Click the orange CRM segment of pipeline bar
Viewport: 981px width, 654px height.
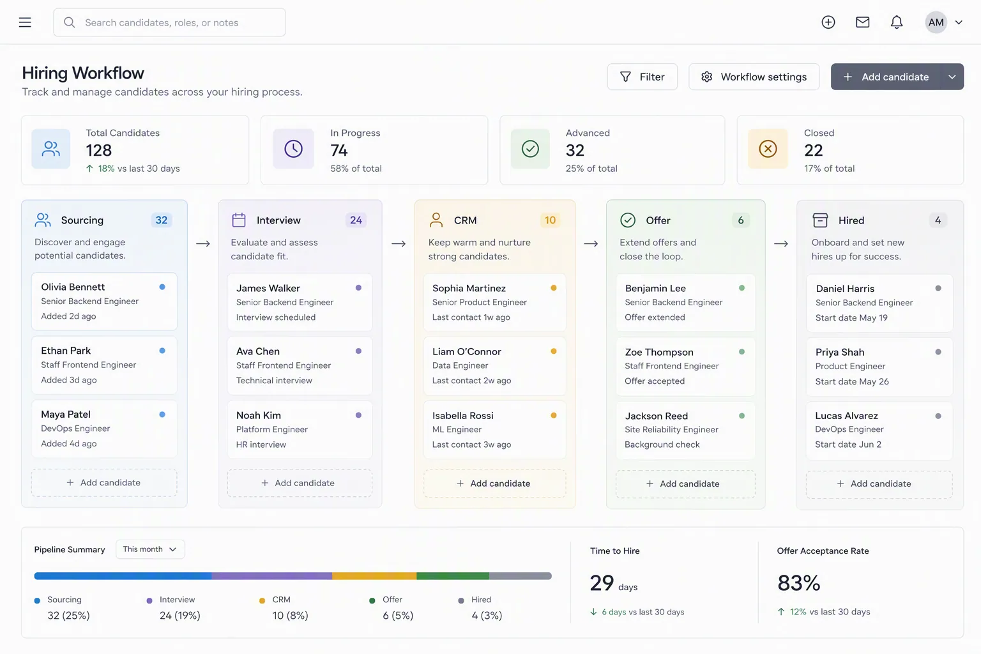click(x=374, y=576)
